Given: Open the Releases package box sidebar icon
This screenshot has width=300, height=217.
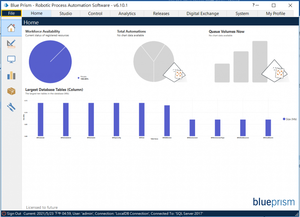Looking at the screenshot, I should tap(11, 91).
